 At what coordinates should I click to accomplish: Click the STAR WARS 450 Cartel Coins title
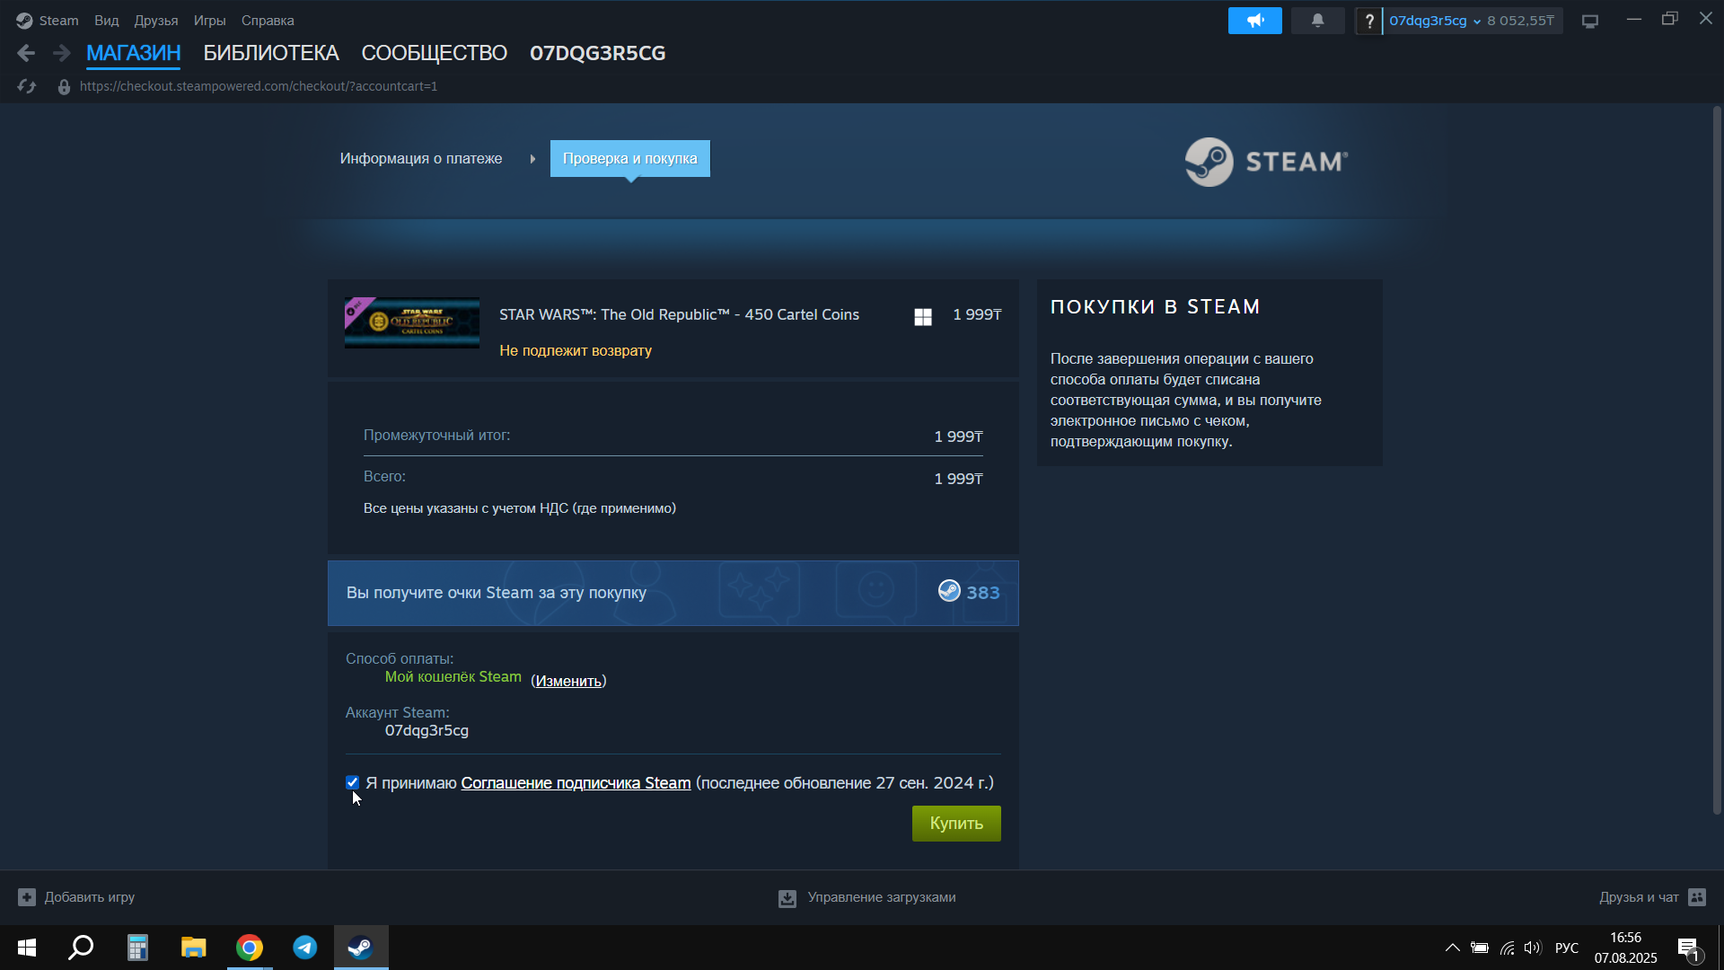pyautogui.click(x=679, y=314)
